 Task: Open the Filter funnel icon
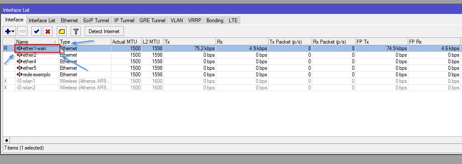coord(76,31)
